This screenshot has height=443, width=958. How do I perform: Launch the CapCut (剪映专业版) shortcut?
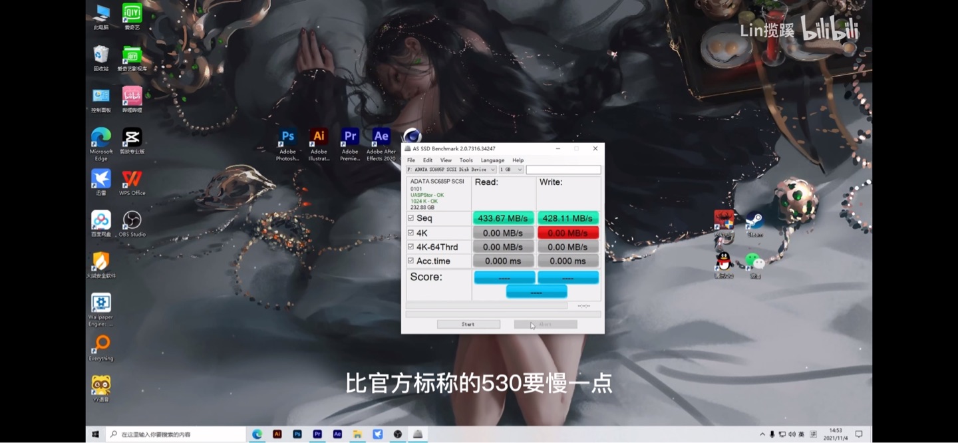click(132, 140)
